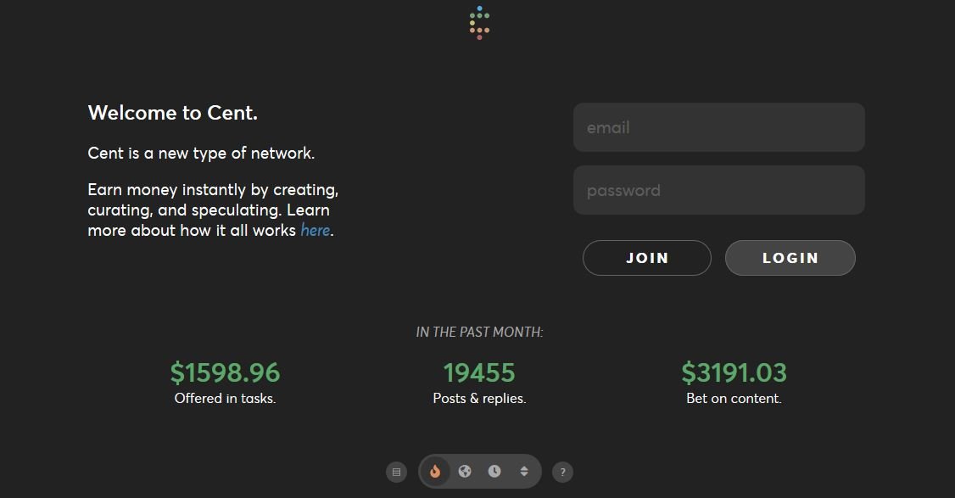Click the 'Bet on content.' label
Viewport: 955px width, 498px height.
pyautogui.click(x=734, y=399)
